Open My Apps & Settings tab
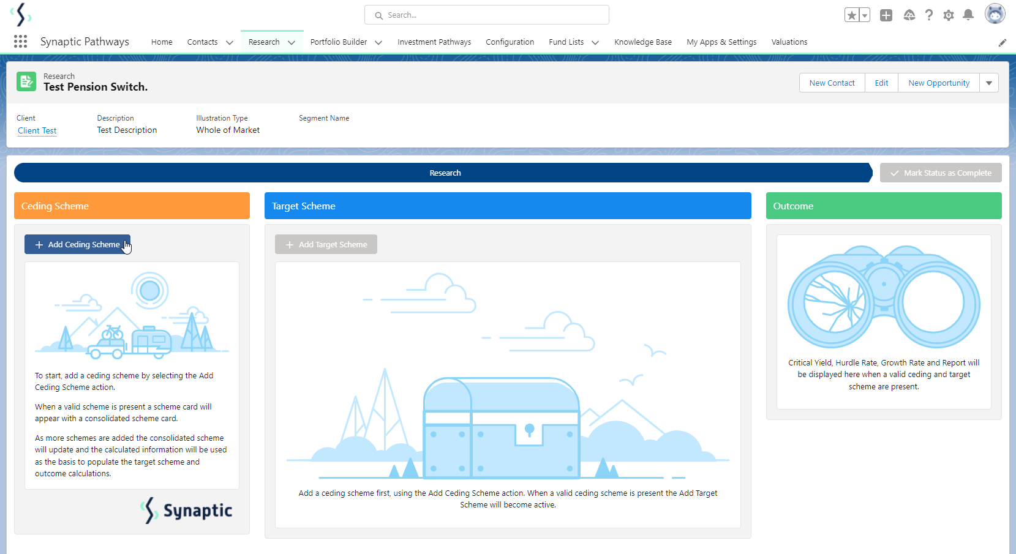Image resolution: width=1016 pixels, height=554 pixels. point(721,42)
